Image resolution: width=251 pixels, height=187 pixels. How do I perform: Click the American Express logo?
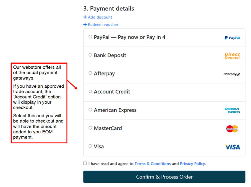click(232, 111)
